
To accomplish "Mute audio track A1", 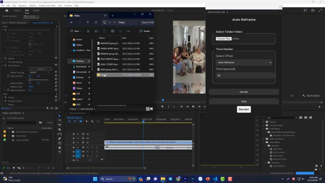I will click(87, 148).
